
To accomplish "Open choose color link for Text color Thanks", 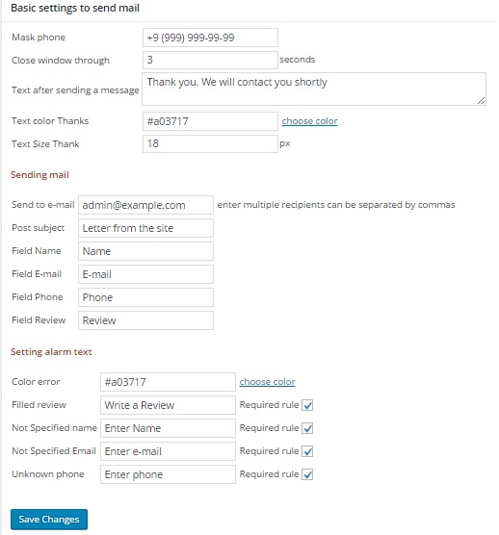I will [309, 121].
